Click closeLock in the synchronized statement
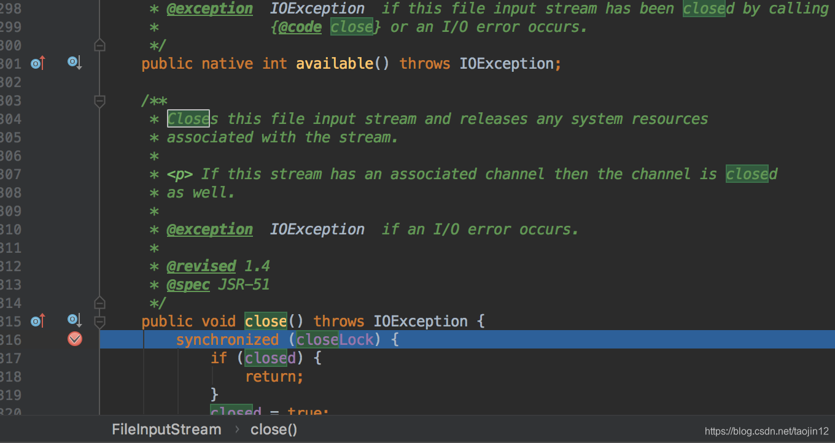 [x=335, y=340]
